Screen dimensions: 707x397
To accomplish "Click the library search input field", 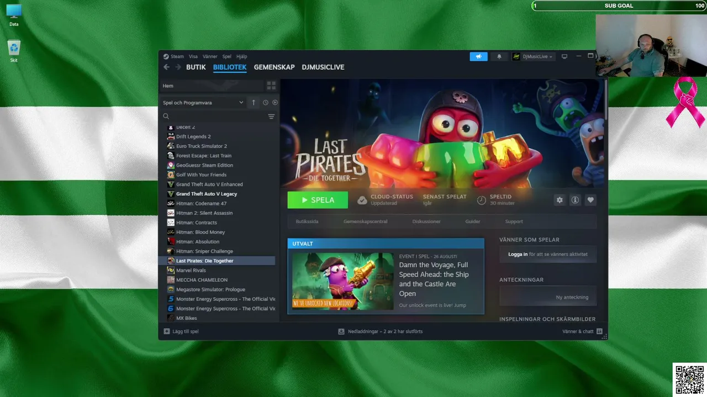I will click(218, 116).
